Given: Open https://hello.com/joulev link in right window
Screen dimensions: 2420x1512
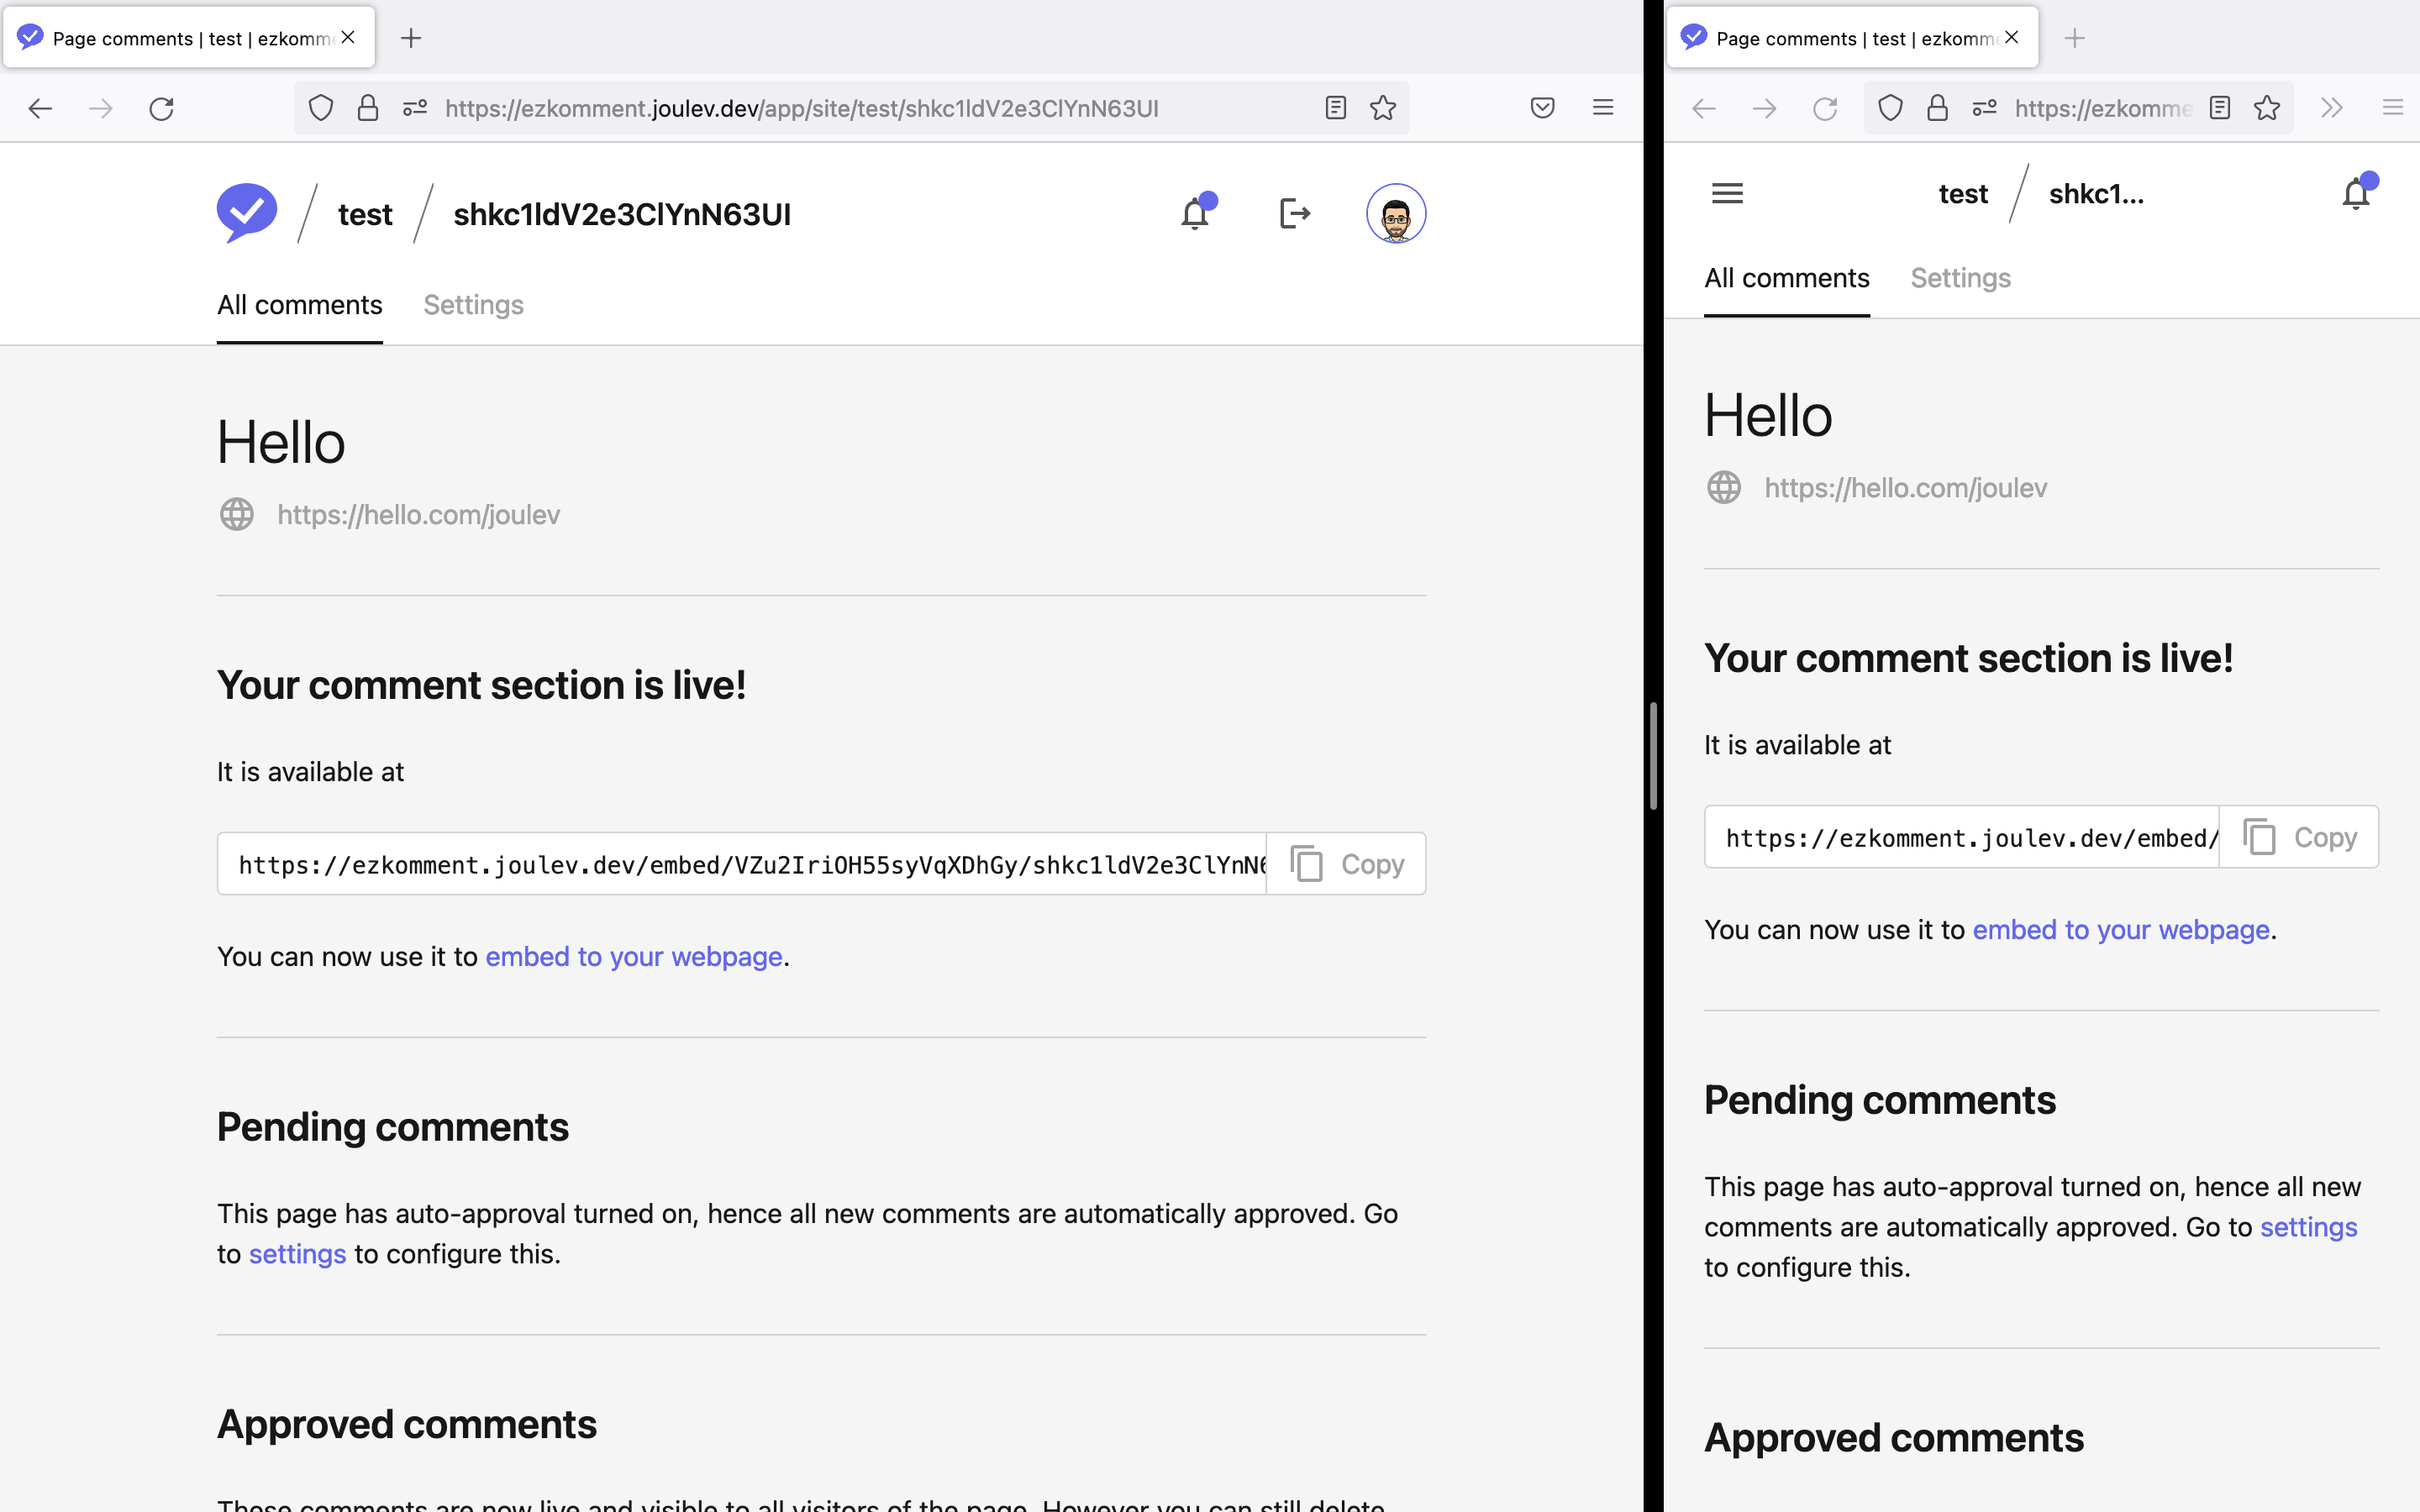Looking at the screenshot, I should coord(1905,488).
